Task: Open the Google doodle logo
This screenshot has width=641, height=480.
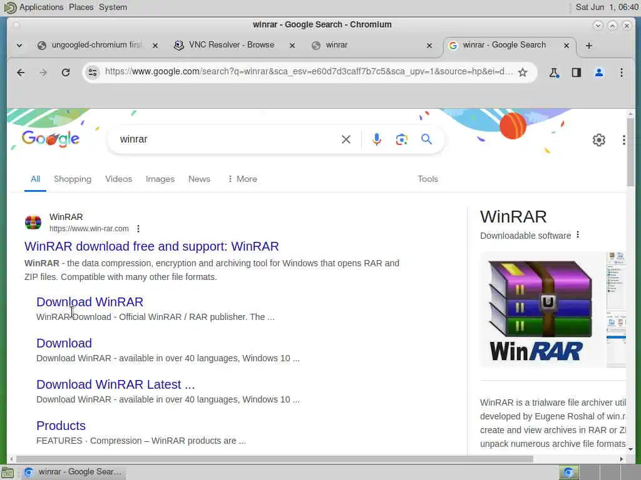Action: (x=50, y=139)
